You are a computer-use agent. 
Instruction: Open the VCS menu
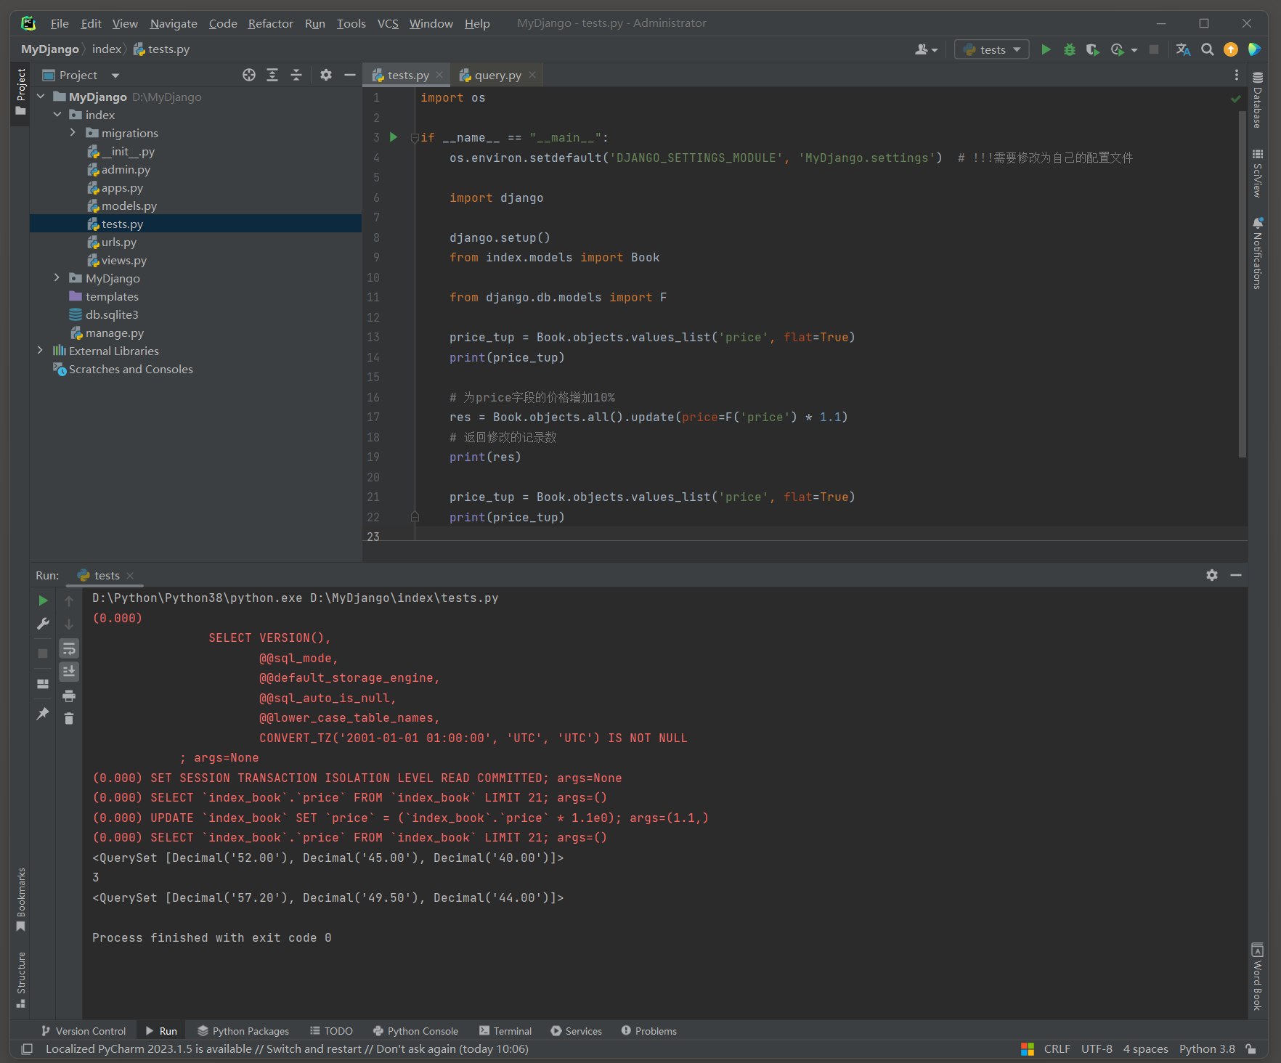coord(388,23)
